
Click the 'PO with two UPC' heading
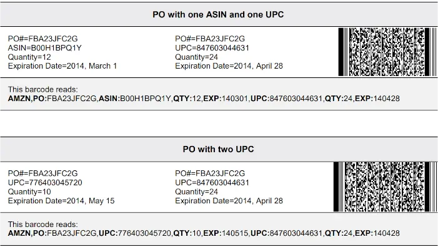click(218, 149)
